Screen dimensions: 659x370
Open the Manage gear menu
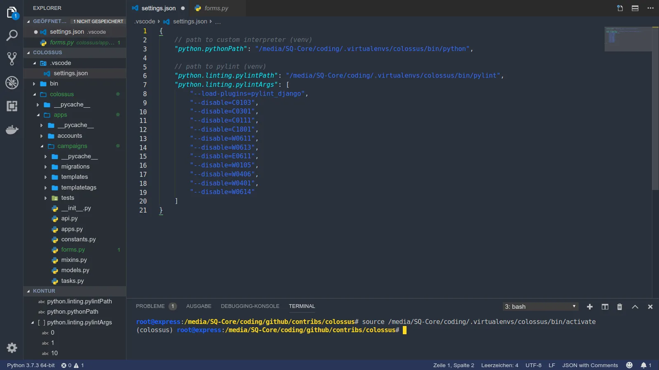pyautogui.click(x=12, y=348)
